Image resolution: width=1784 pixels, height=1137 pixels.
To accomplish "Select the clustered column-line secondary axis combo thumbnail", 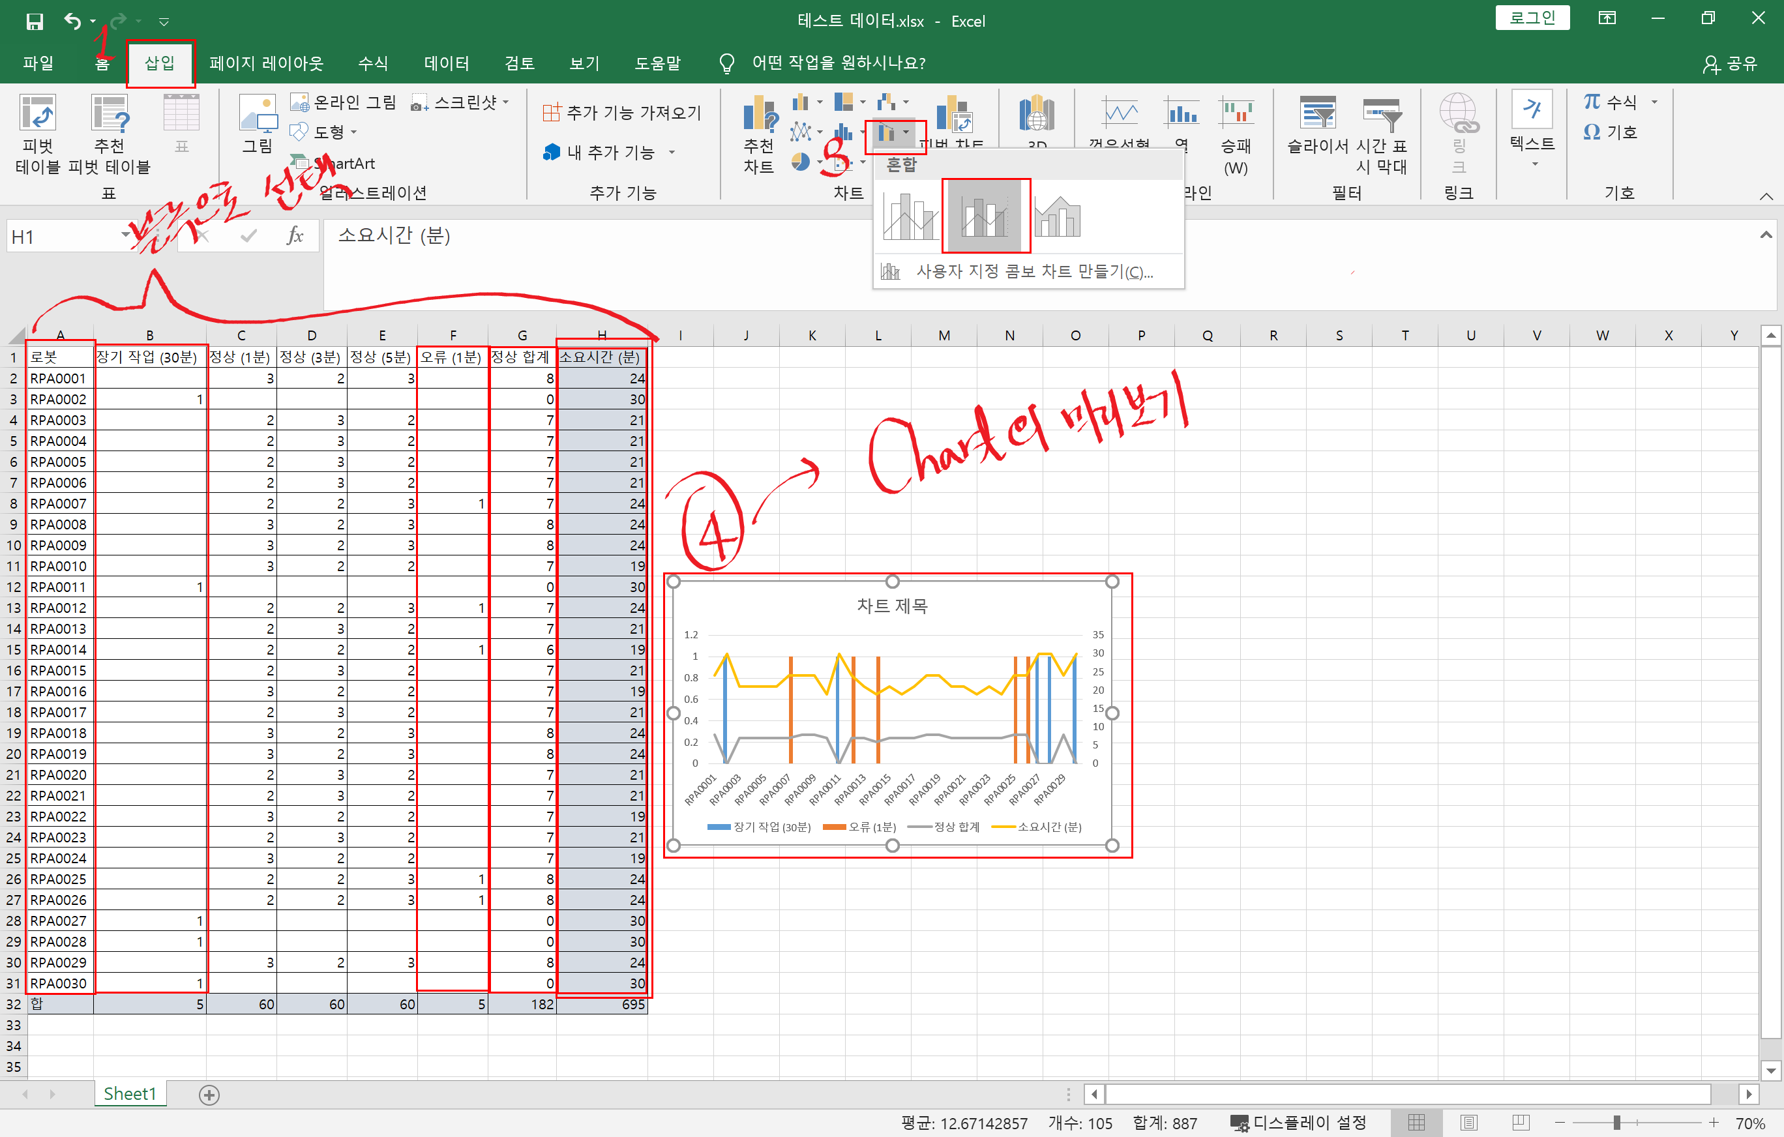I will pos(985,216).
